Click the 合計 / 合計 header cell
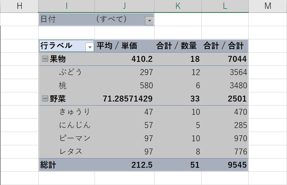The width and height of the screenshot is (287, 185). coord(225,46)
